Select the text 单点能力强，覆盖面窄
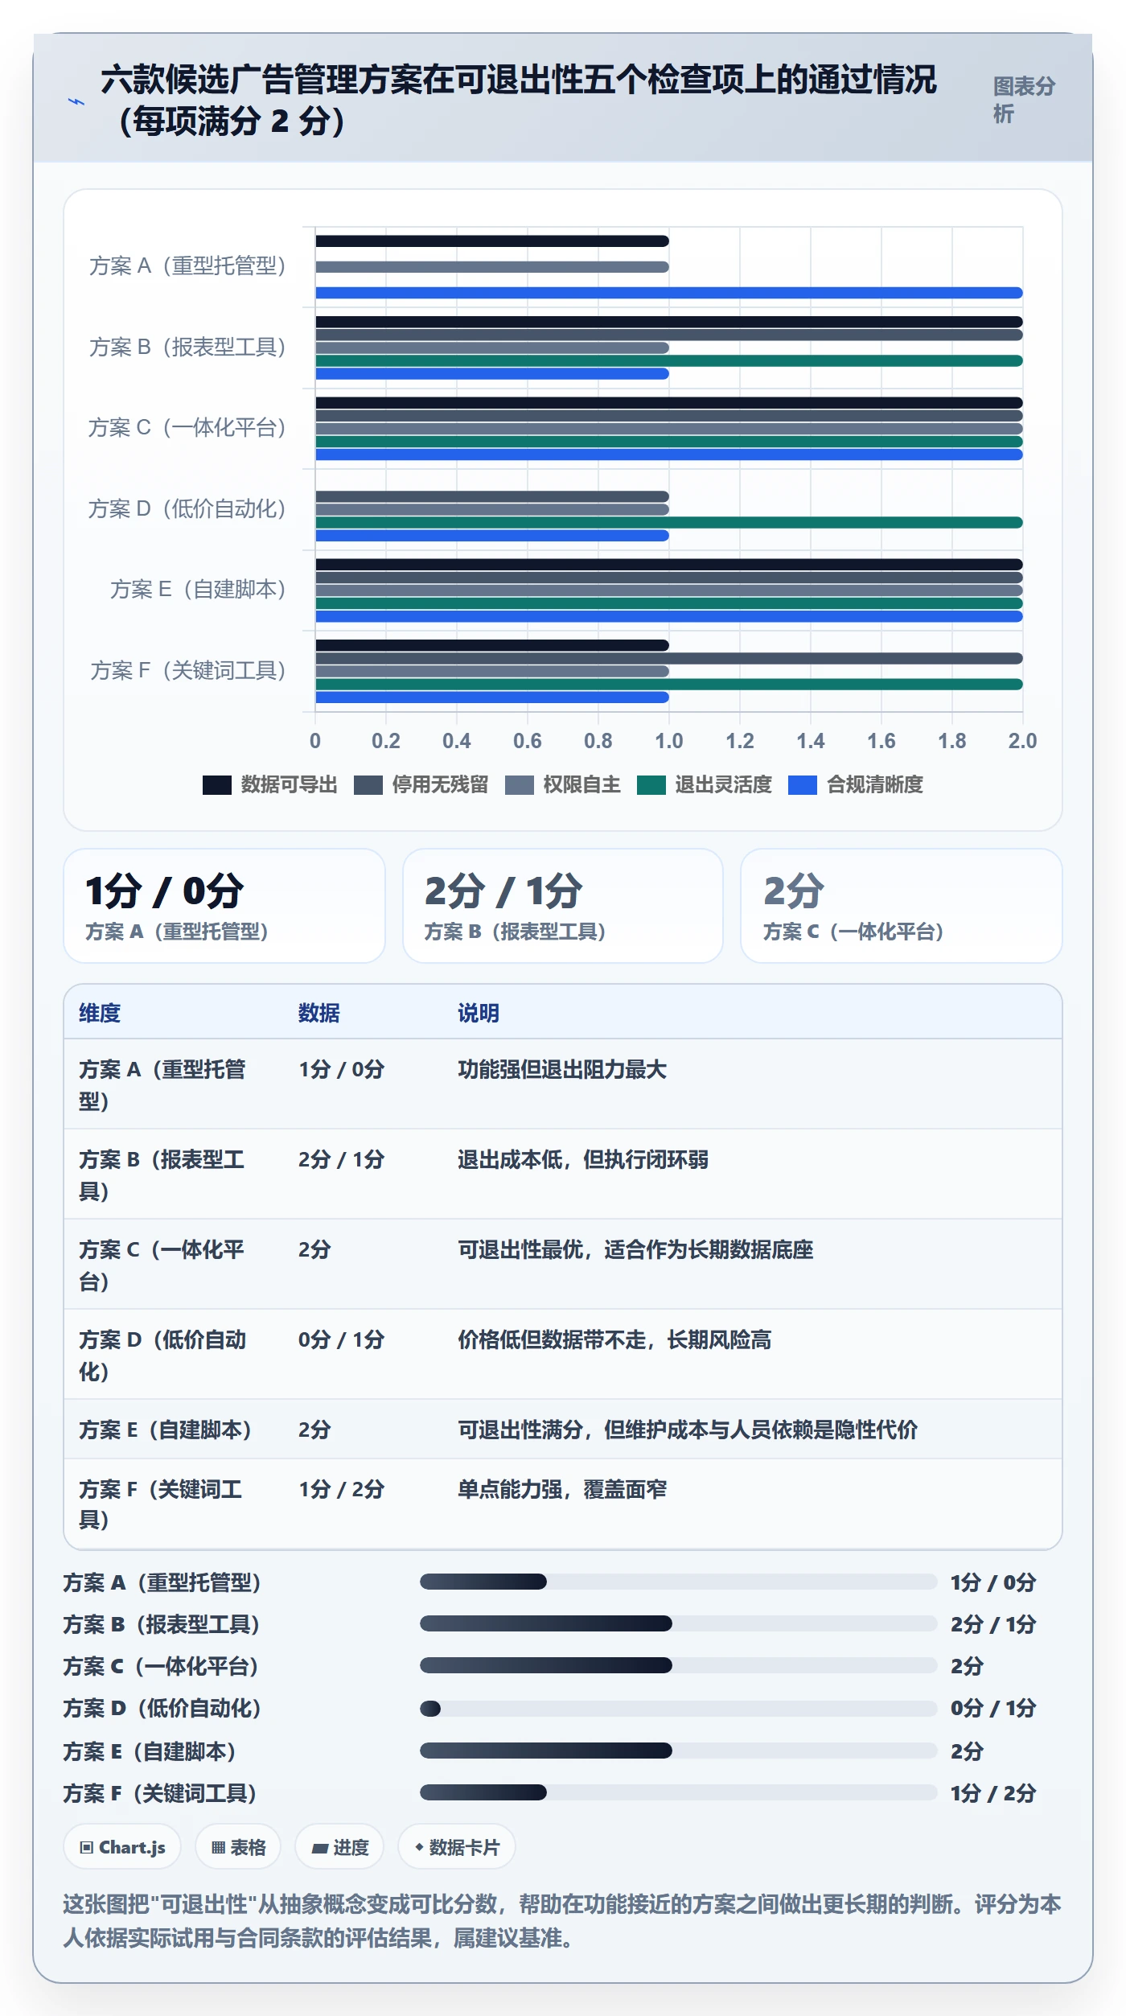The width and height of the screenshot is (1126, 2016). (562, 1489)
